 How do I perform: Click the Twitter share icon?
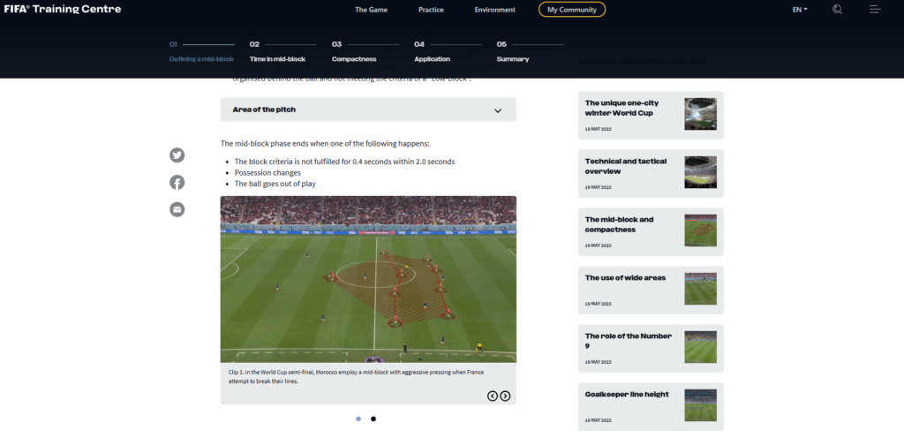tap(177, 155)
